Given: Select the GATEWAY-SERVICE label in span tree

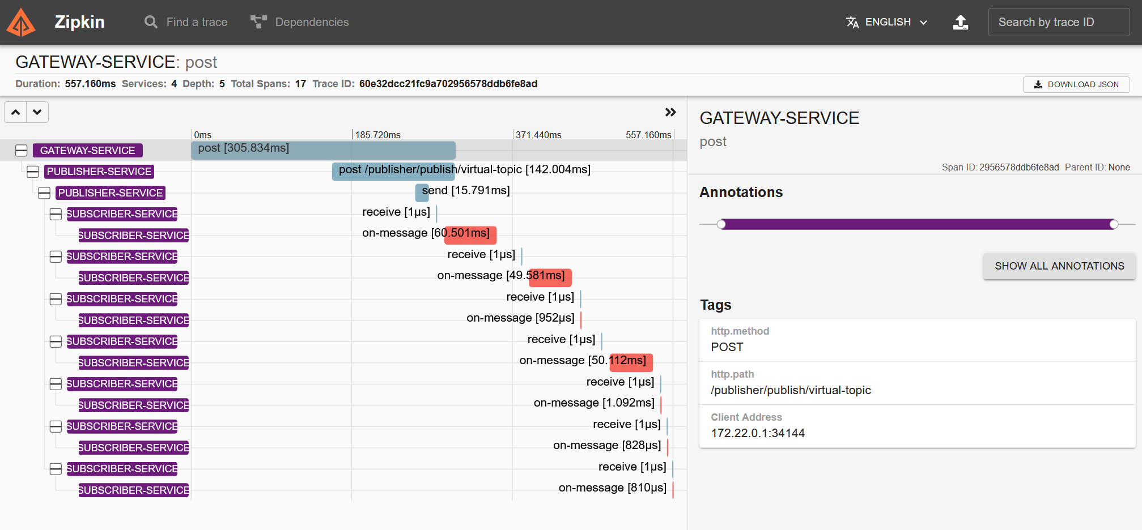Looking at the screenshot, I should [88, 151].
